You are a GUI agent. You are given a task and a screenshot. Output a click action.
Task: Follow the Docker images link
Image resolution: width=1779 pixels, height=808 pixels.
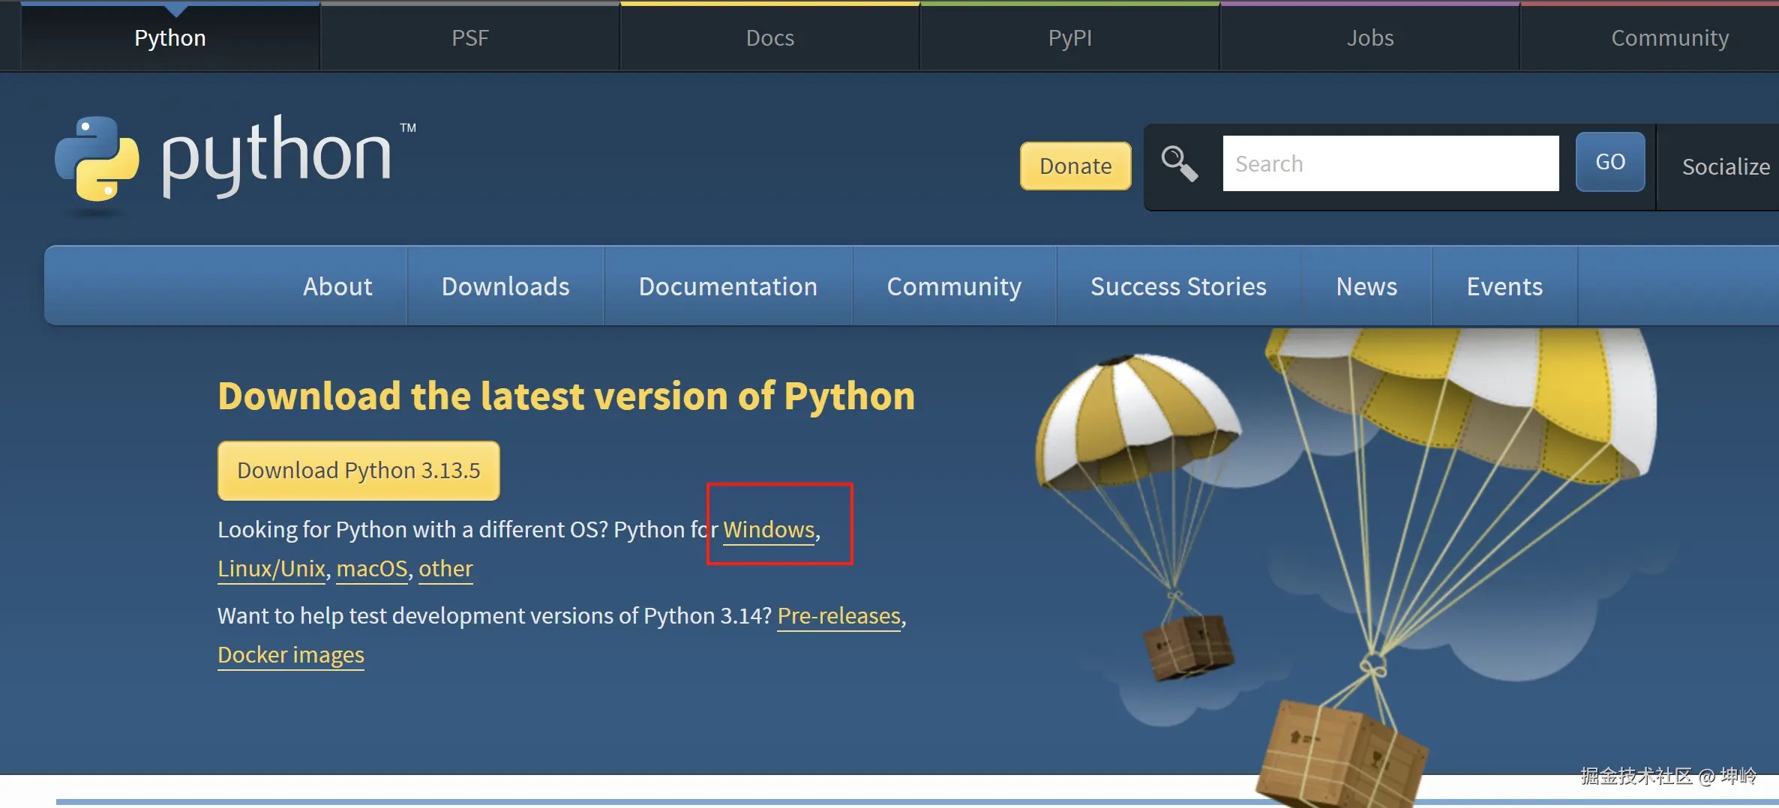coord(290,654)
